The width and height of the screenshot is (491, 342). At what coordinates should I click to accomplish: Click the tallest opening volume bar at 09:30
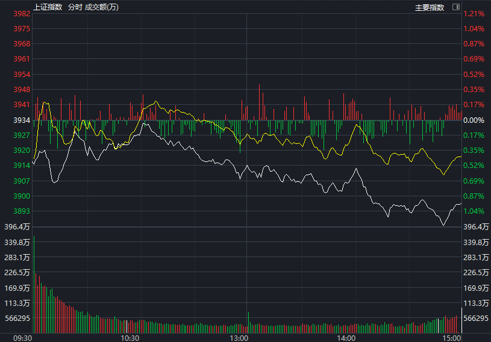coord(34,283)
